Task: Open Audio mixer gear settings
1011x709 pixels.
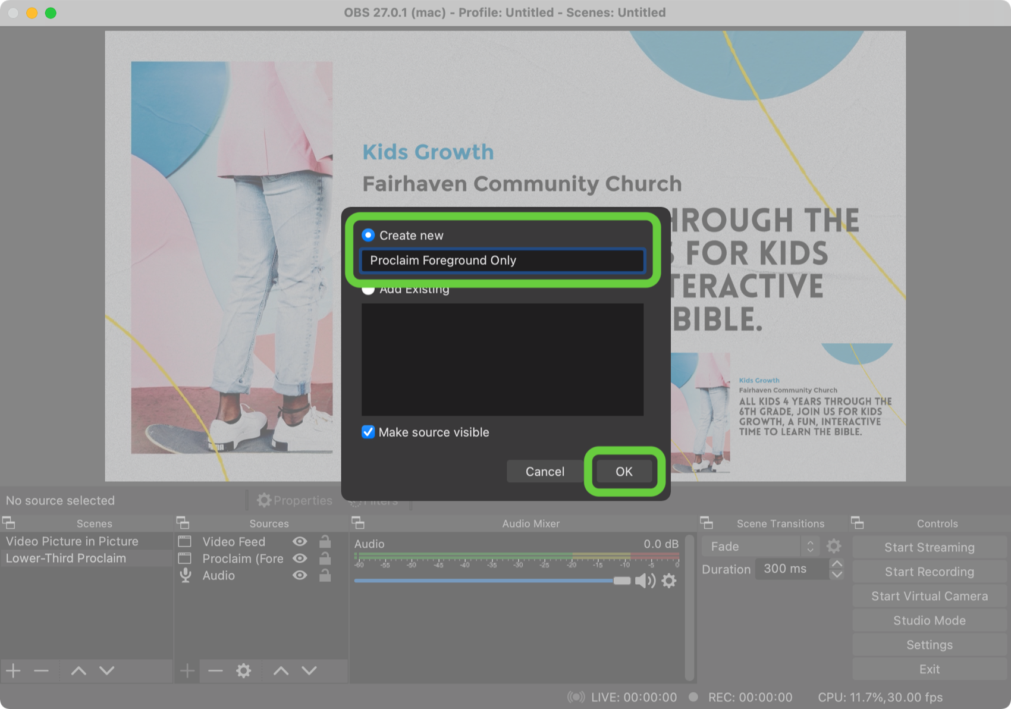Action: 669,581
